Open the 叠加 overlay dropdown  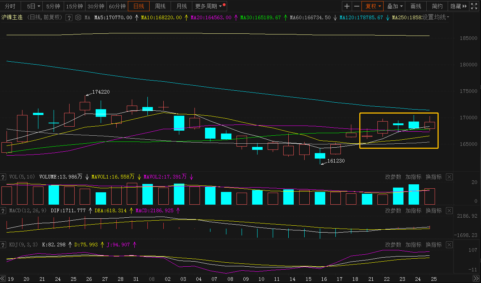(x=394, y=6)
